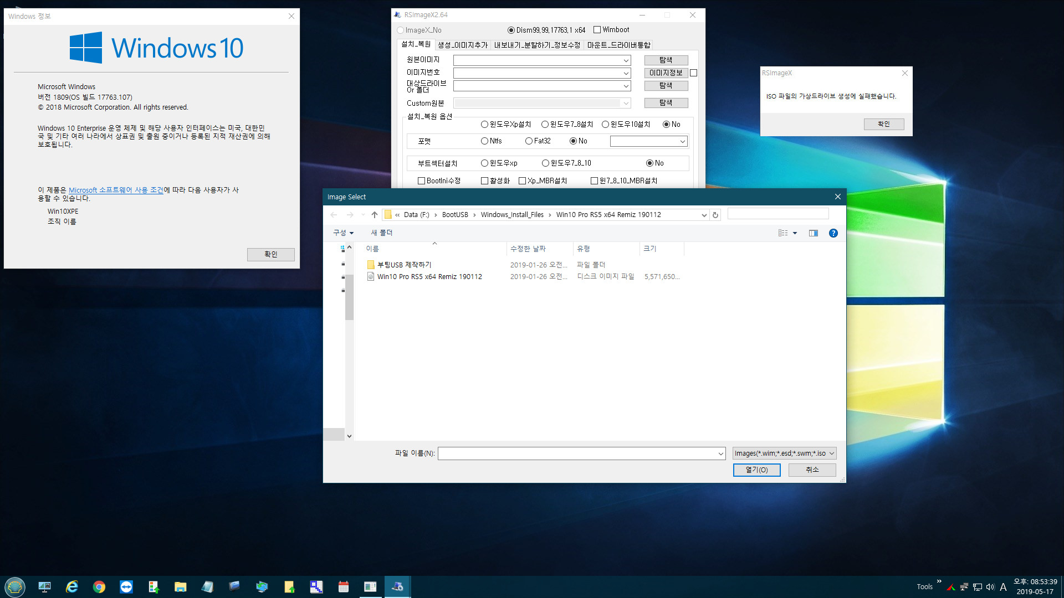Open the shell Start button on the taskbar
1064x598 pixels.
tap(15, 586)
